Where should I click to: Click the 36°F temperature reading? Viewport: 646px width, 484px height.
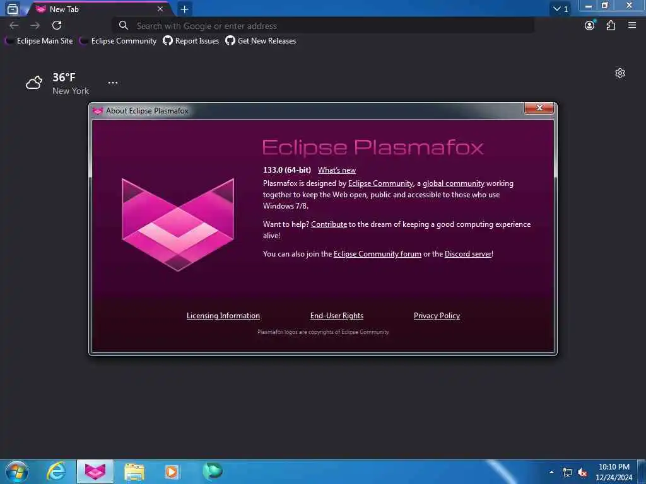pyautogui.click(x=64, y=77)
